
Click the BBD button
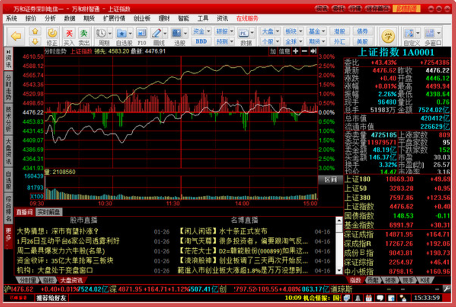coord(201,41)
